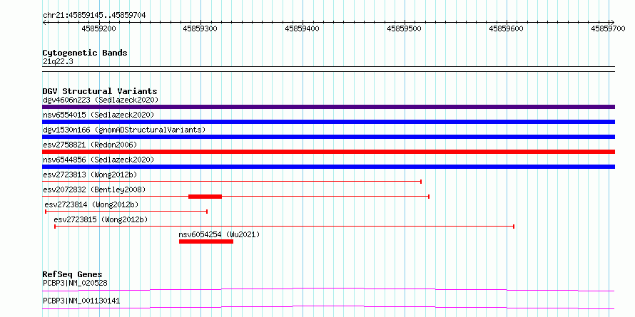Open variant nsv6054254 (Wu2021) label
The height and width of the screenshot is (317, 635).
click(x=219, y=235)
